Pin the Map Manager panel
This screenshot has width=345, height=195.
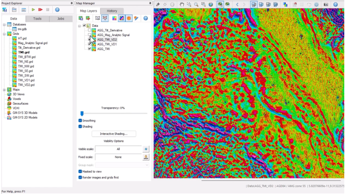(150, 3)
